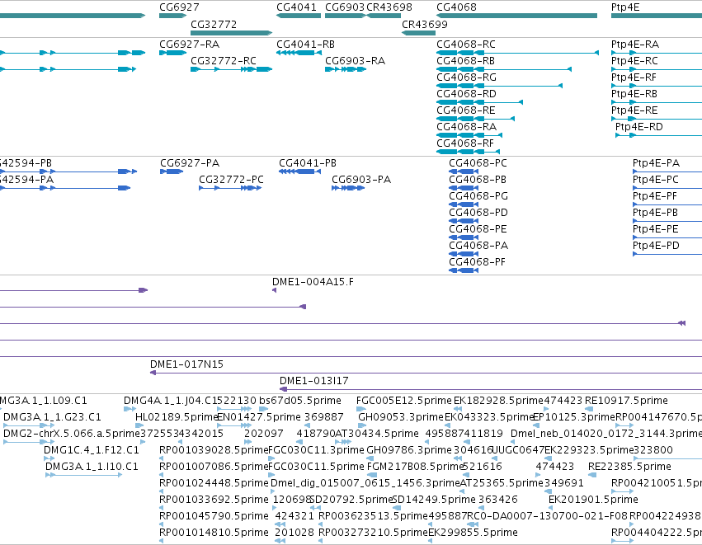Select protein CG4068-PF
The height and width of the screenshot is (545, 702).
click(x=464, y=270)
